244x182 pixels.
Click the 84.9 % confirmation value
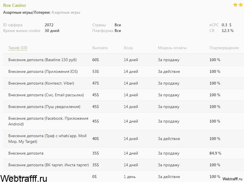pos(215,153)
